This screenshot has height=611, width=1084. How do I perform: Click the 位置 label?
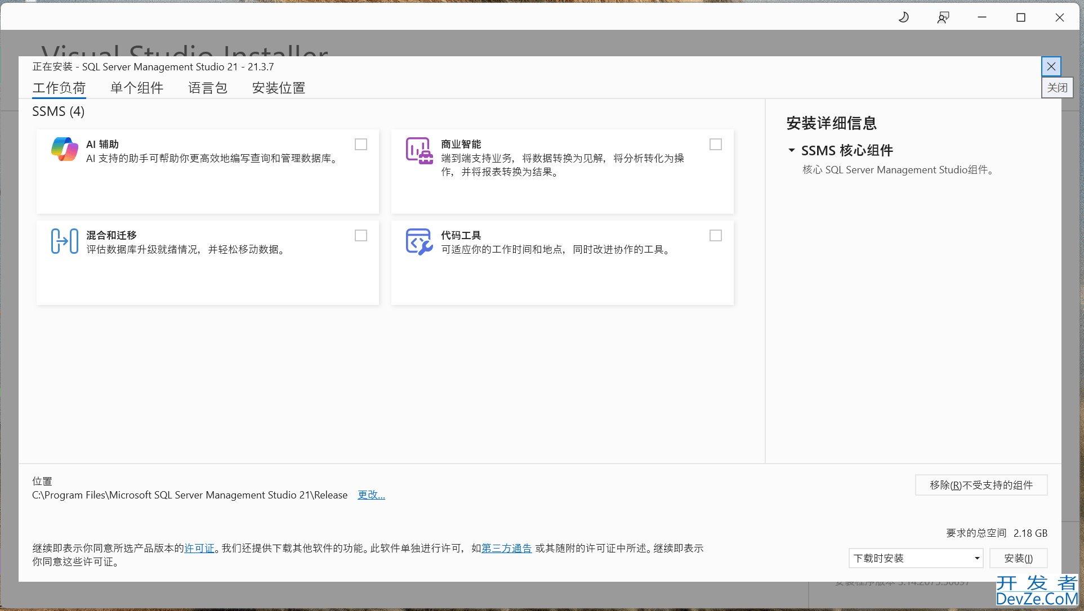point(42,482)
